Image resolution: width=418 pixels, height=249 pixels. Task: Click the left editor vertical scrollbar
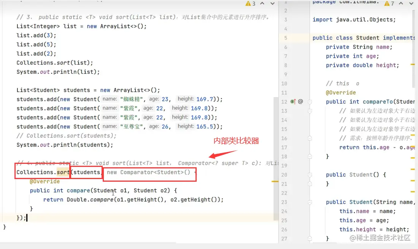pos(276,159)
